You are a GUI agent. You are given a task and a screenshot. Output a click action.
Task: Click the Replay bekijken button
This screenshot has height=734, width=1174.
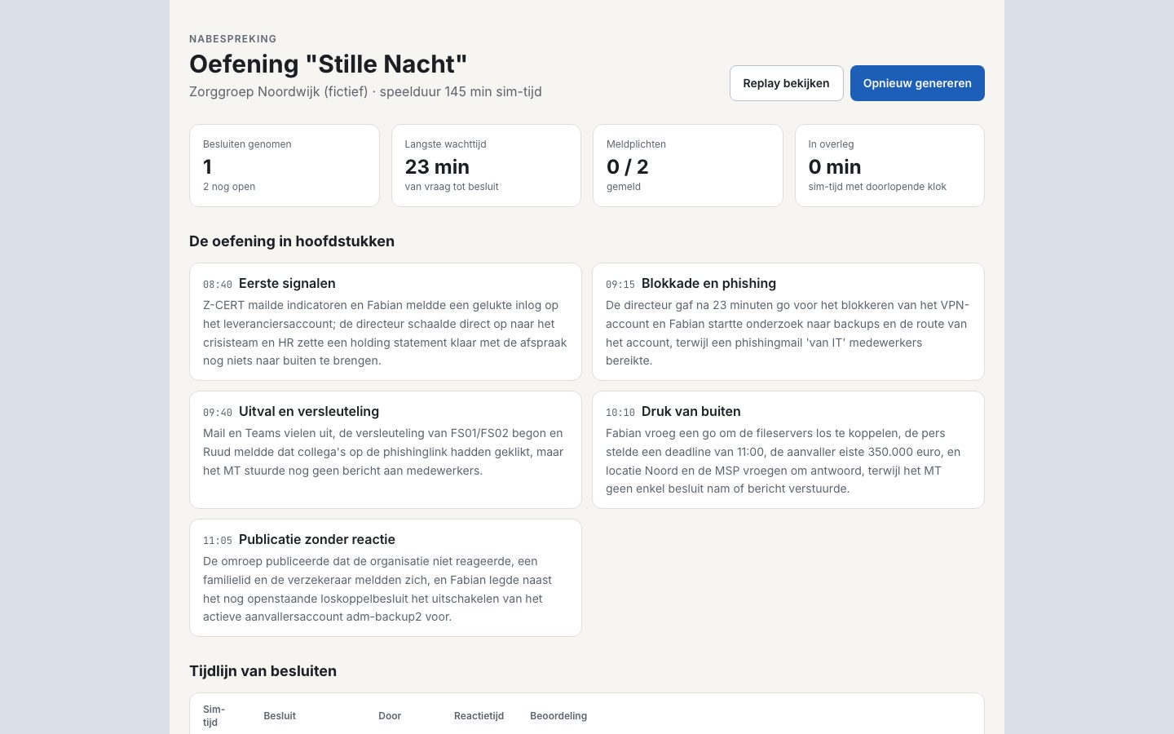[786, 83]
